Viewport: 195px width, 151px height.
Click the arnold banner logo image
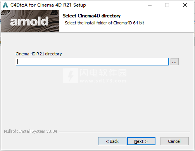pos(30,21)
